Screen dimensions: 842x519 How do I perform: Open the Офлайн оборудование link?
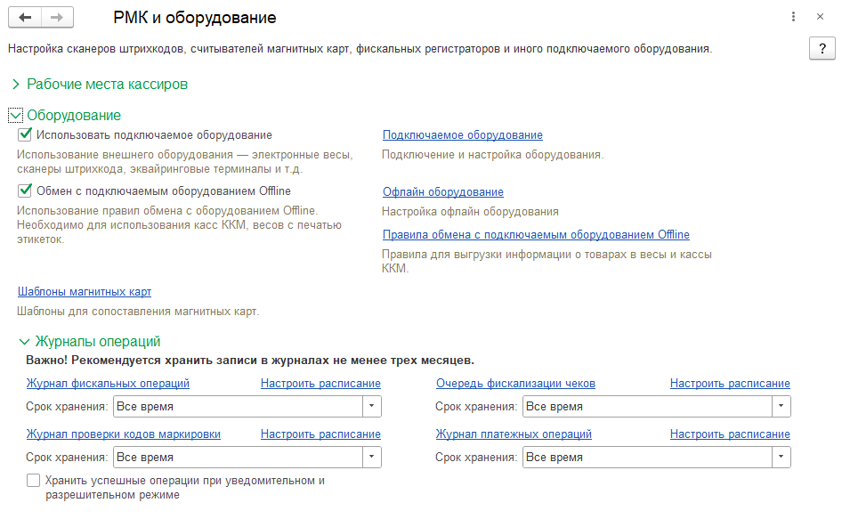442,192
